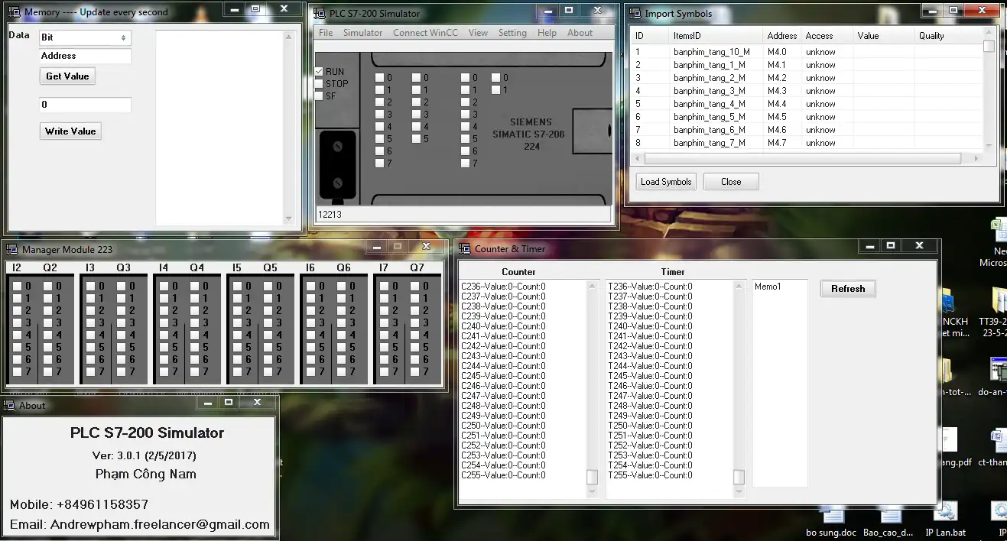Click the Import Symbols horizontal scrollbar thumb
The width and height of the screenshot is (1007, 541).
tap(802, 159)
